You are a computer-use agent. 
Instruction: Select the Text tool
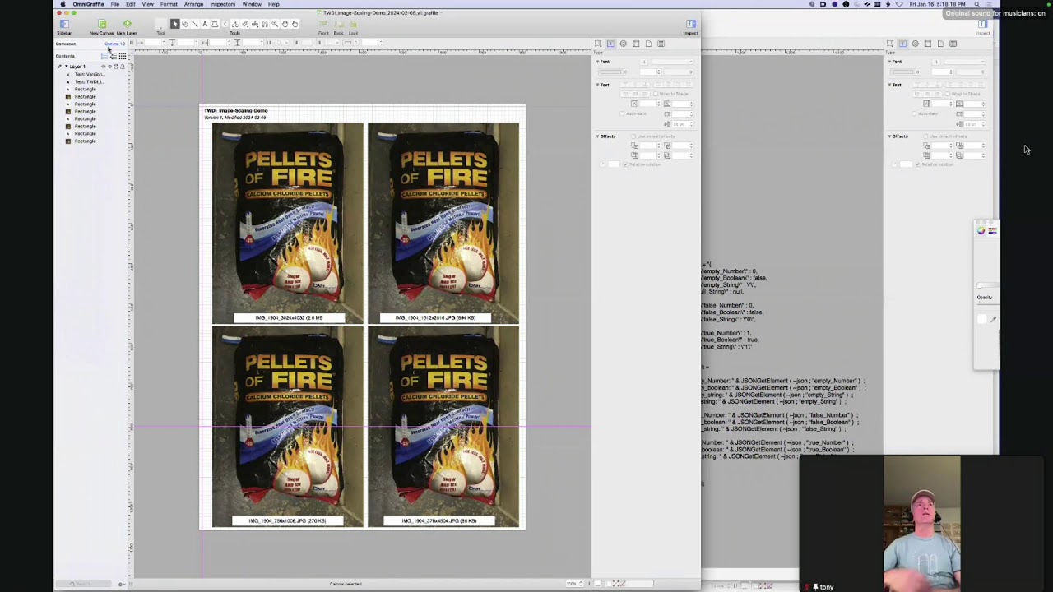[205, 24]
